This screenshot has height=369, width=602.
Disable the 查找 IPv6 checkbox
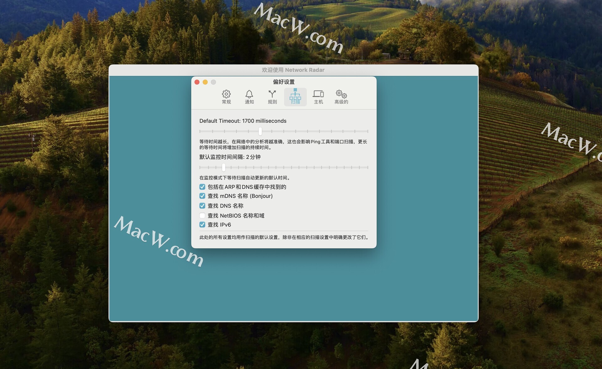click(x=202, y=224)
